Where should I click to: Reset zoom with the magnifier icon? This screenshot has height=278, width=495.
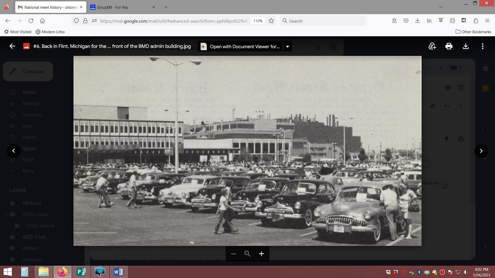(x=247, y=254)
